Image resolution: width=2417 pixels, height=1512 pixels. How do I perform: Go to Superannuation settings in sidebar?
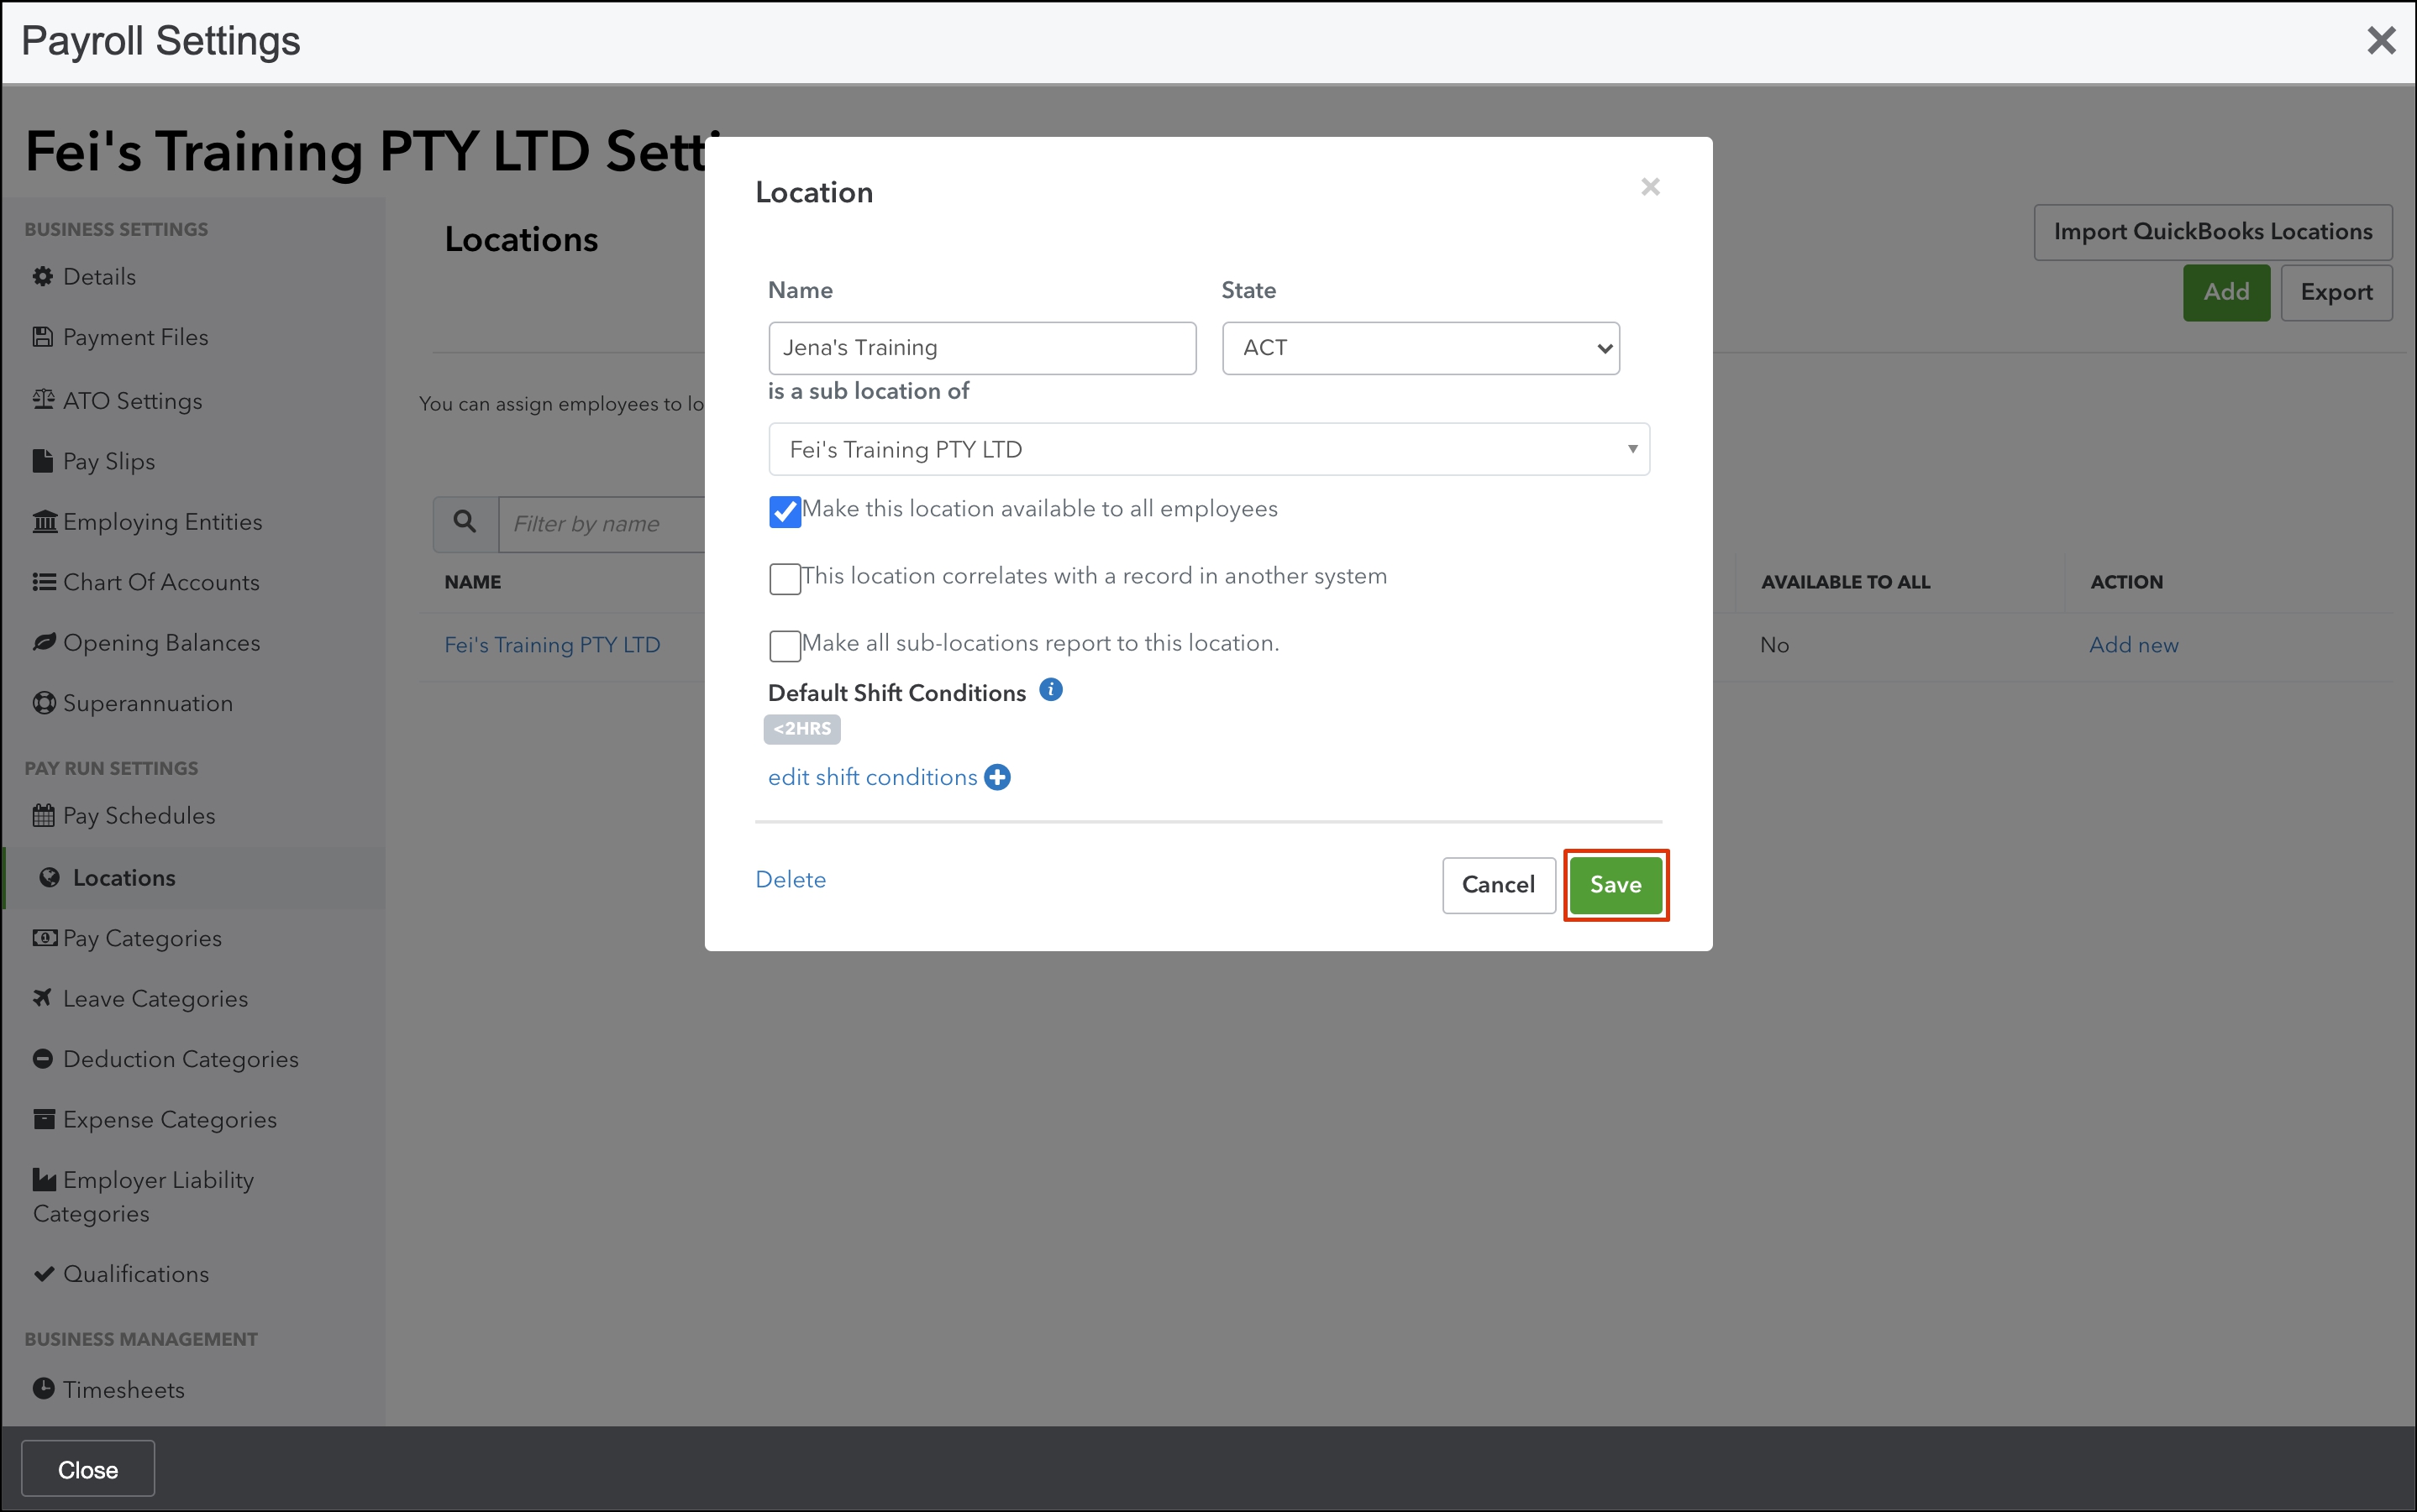point(147,703)
